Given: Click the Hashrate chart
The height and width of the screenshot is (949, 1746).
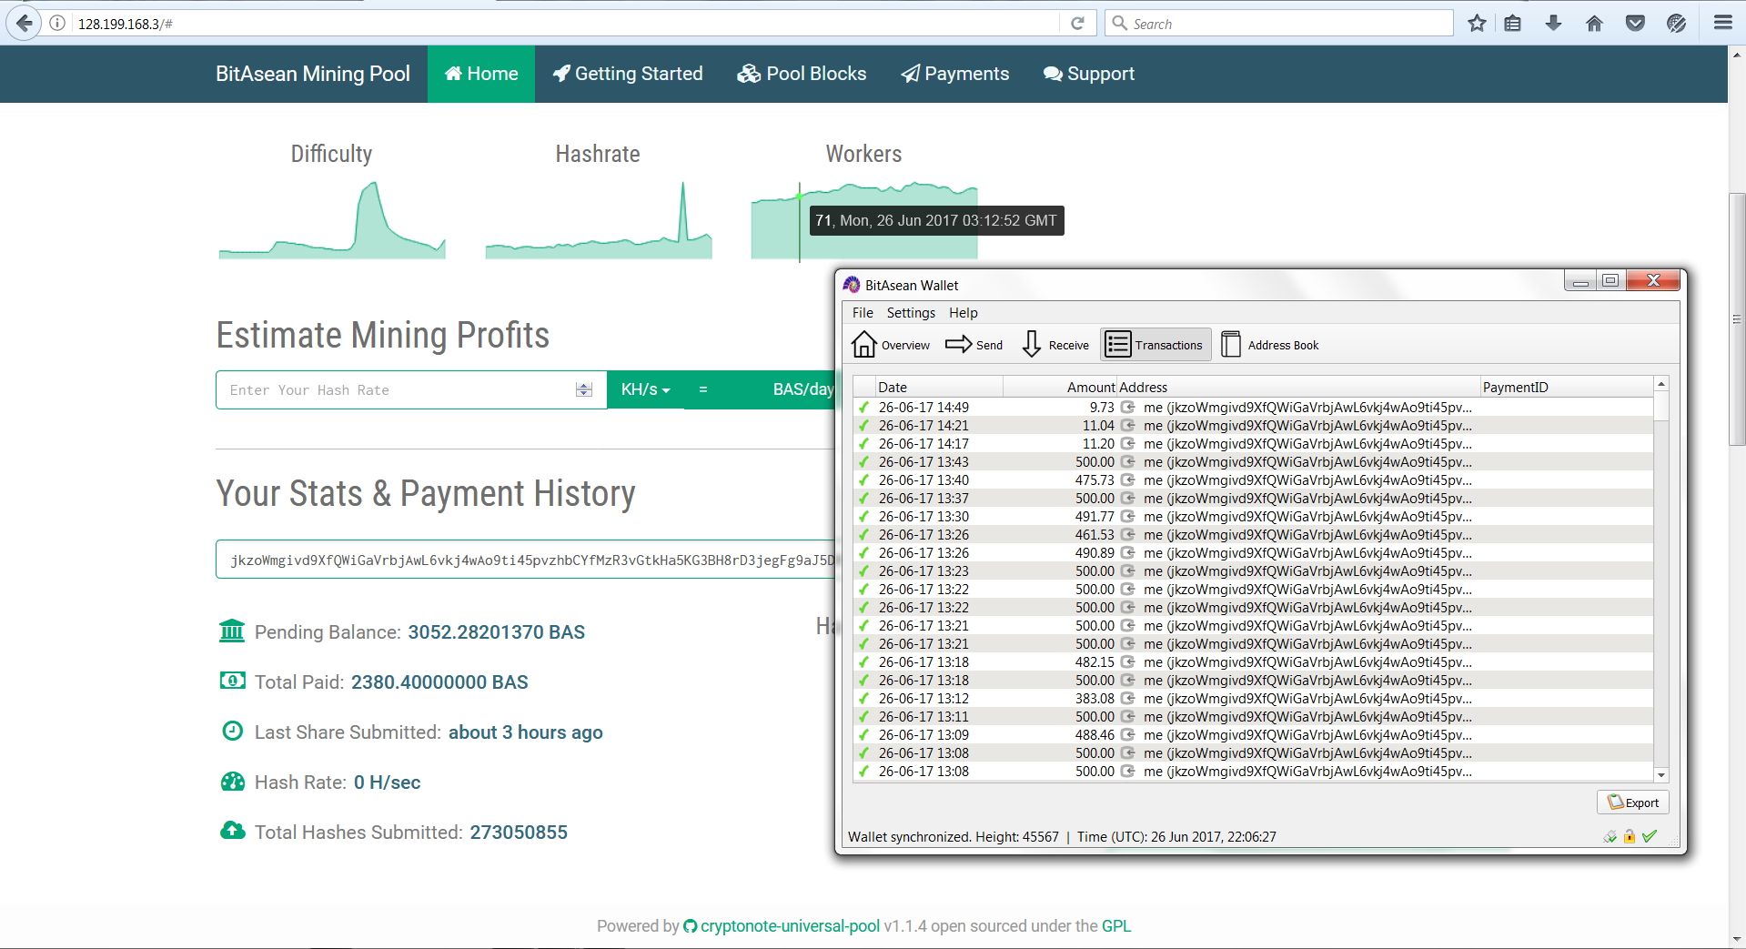Looking at the screenshot, I should [599, 220].
